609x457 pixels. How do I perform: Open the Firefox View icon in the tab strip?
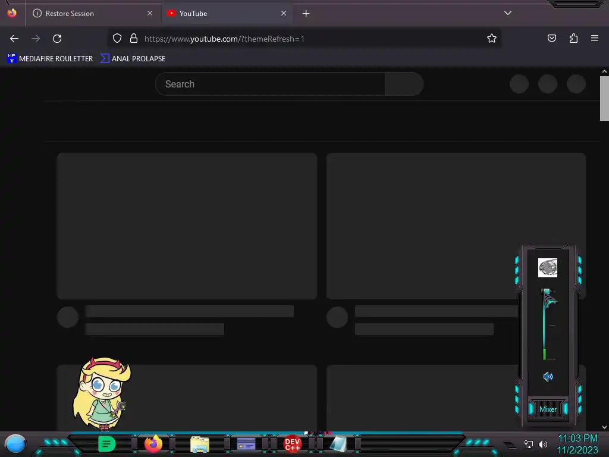[12, 13]
